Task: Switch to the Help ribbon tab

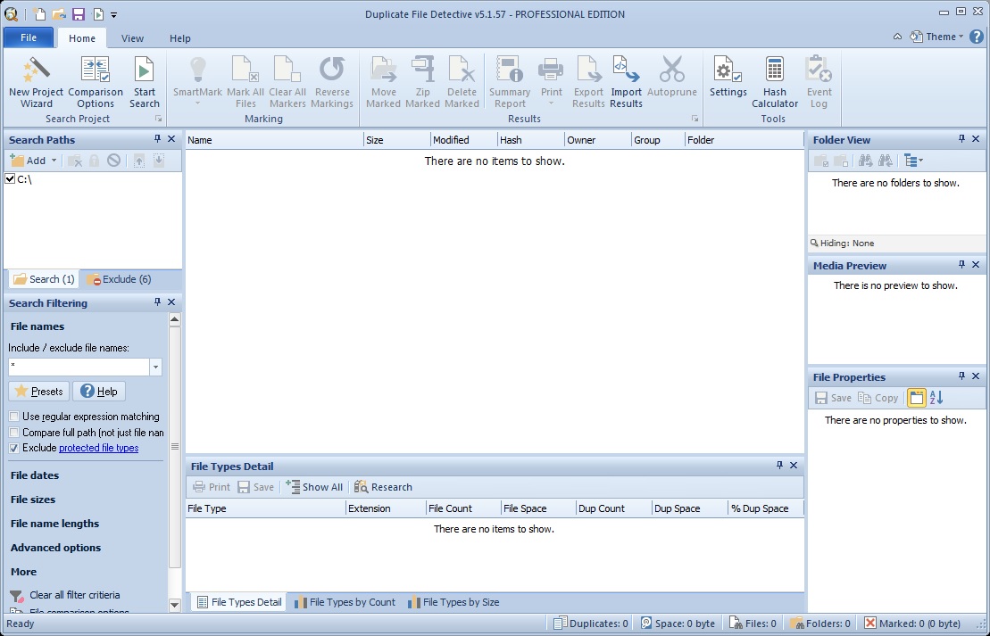Action: (x=180, y=38)
